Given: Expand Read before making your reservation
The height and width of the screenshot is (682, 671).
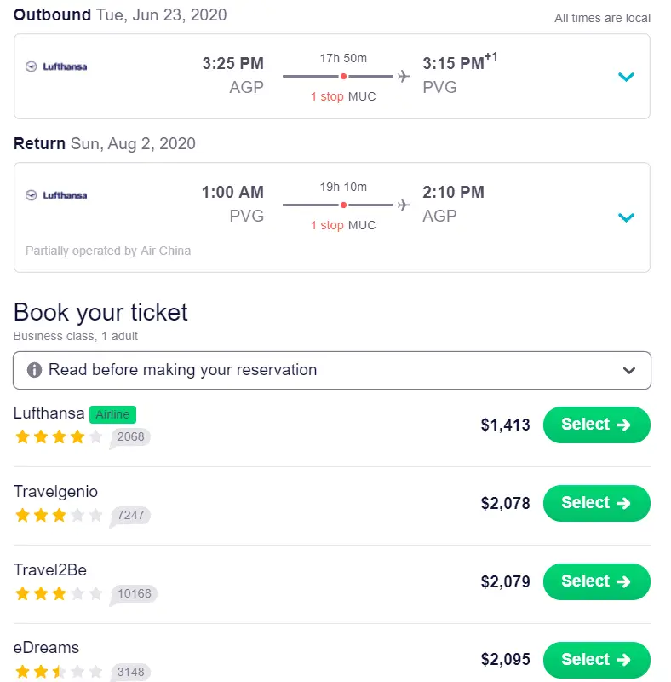Looking at the screenshot, I should pos(629,371).
